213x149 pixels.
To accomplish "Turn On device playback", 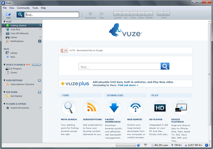I will tap(36, 65).
